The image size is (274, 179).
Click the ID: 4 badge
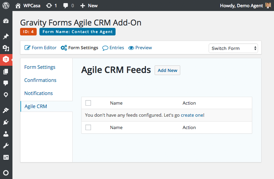[28, 32]
